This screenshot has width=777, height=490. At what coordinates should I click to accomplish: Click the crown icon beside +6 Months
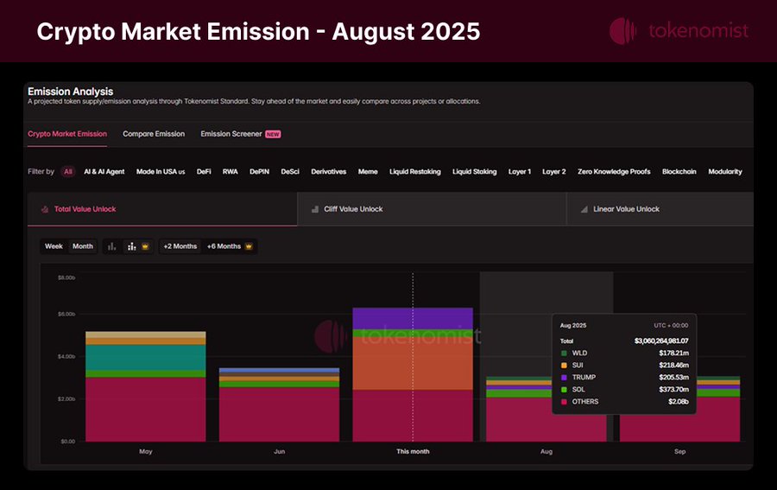249,246
